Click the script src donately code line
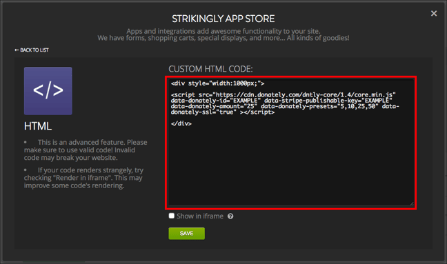 click(283, 94)
